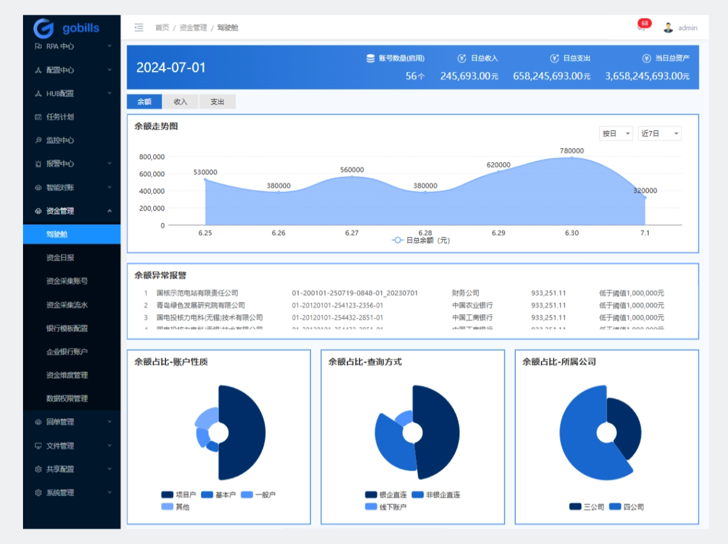Open the 按日 dropdown
The image size is (728, 544).
(615, 133)
